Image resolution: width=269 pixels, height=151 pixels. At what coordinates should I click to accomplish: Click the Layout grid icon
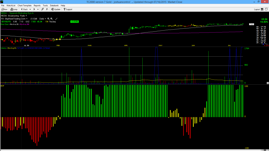coord(262,9)
